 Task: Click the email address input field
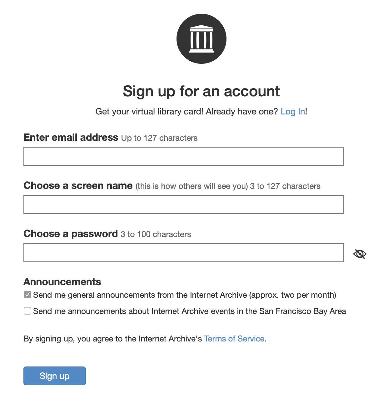point(183,156)
